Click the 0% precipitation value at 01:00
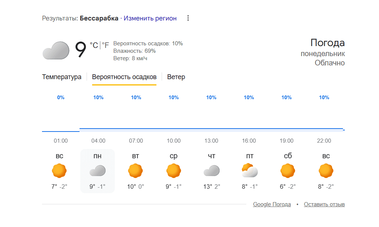Image resolution: width=379 pixels, height=227 pixels. 61,98
